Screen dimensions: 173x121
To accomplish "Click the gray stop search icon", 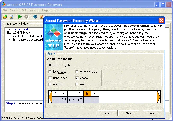I will [x=26, y=17].
